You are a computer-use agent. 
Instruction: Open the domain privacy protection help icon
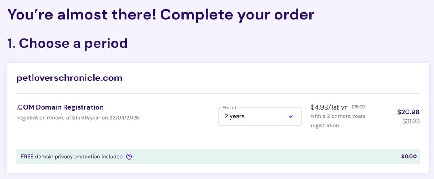coord(129,157)
